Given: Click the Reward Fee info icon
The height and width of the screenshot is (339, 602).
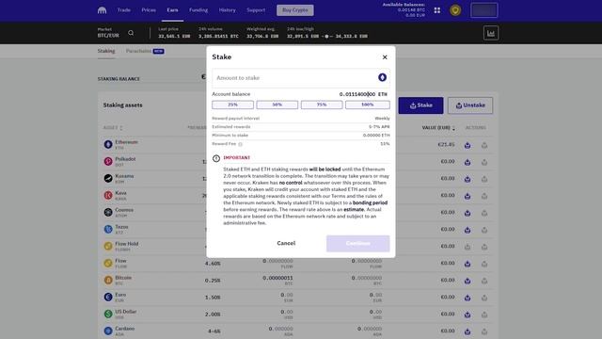Looking at the screenshot, I should click(241, 144).
